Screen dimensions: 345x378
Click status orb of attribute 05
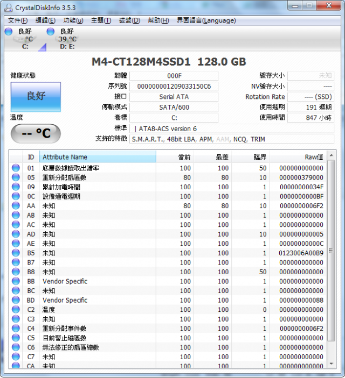coord(16,177)
